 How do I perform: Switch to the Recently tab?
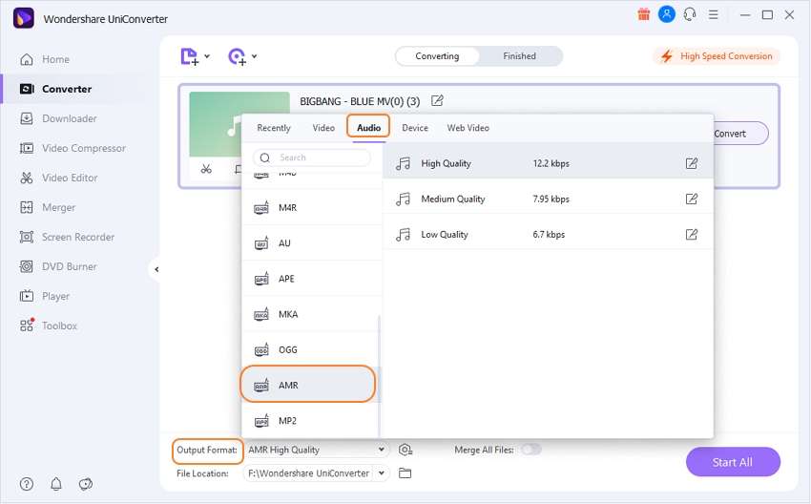click(274, 128)
